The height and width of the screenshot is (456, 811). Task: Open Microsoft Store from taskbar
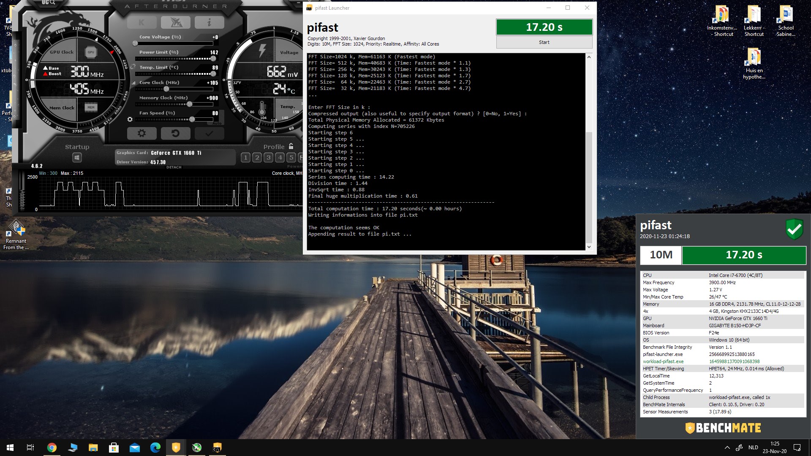click(114, 448)
